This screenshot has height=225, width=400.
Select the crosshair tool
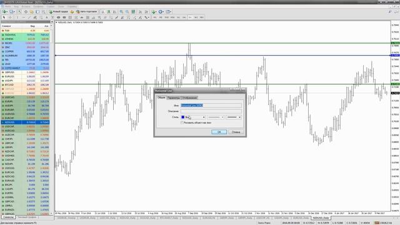point(10,17)
